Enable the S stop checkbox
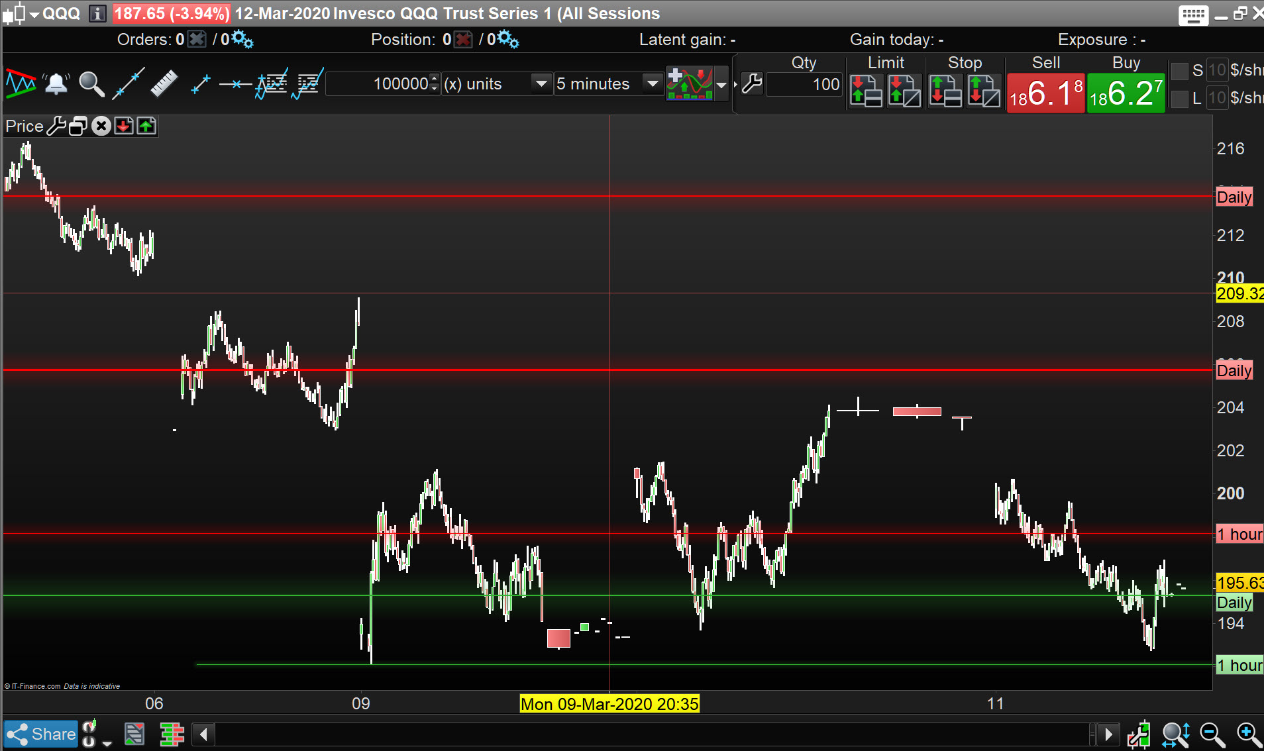The width and height of the screenshot is (1264, 751). click(x=1180, y=71)
